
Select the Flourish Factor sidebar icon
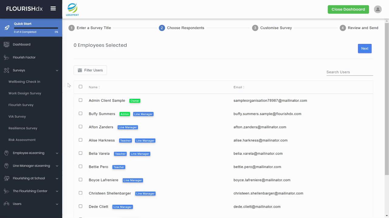pos(6,57)
